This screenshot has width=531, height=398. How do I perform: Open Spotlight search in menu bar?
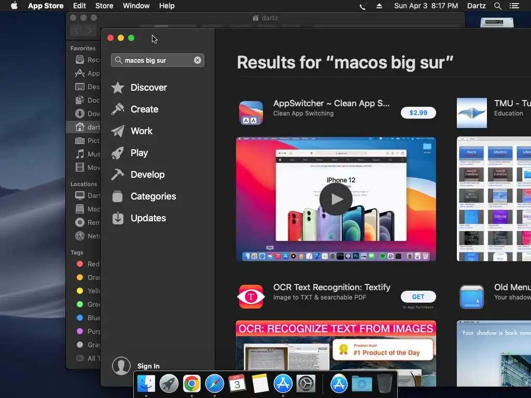(x=497, y=6)
